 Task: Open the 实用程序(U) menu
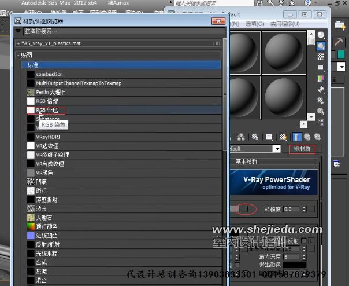285,24
